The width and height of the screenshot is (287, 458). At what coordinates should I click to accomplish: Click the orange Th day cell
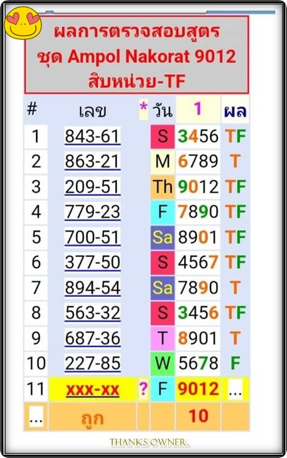[x=162, y=187]
